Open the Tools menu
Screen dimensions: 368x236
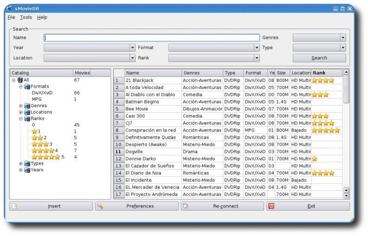(26, 18)
